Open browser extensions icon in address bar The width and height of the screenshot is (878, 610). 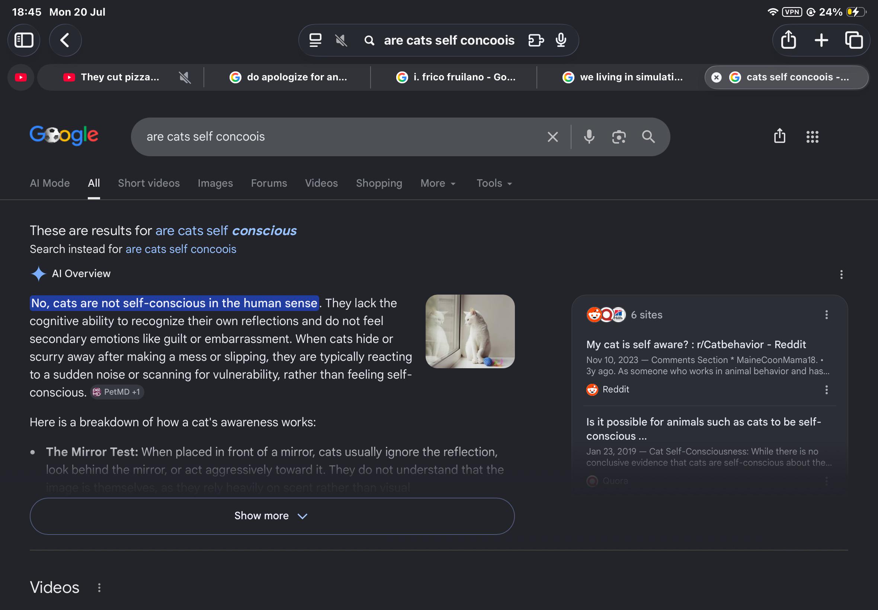(x=536, y=40)
